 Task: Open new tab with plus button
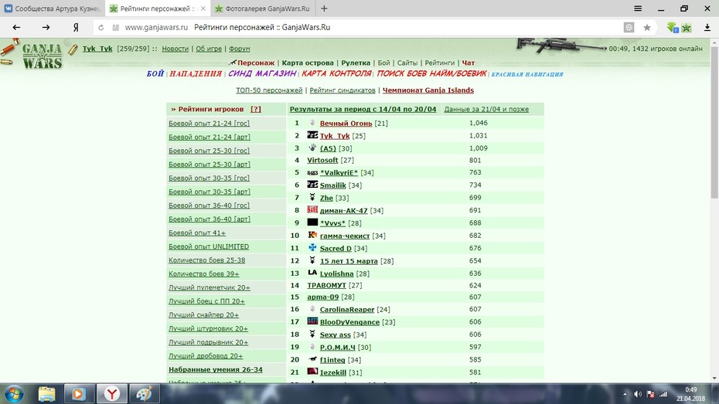[324, 8]
